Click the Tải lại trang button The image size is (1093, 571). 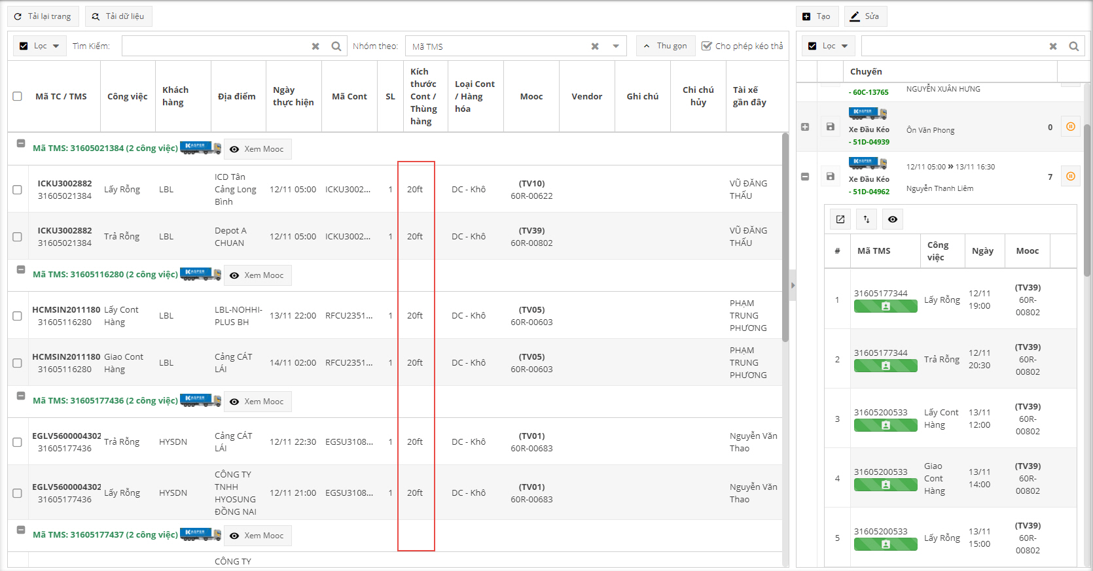[43, 16]
